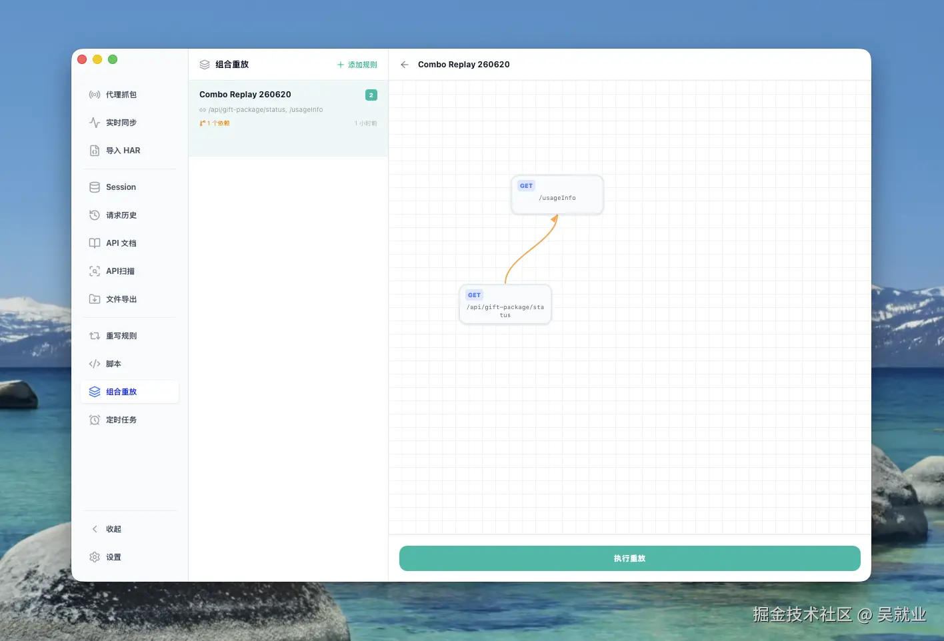Open the 代理抓包 proxy capture icon
This screenshot has width=944, height=641.
(95, 95)
